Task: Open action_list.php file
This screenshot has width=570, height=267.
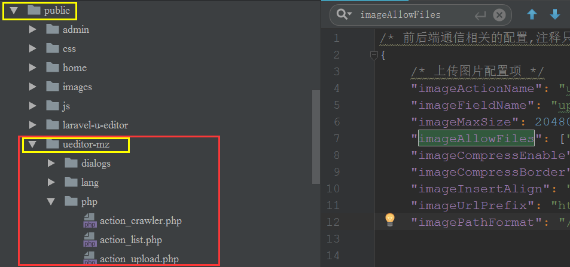Action: click(x=131, y=240)
